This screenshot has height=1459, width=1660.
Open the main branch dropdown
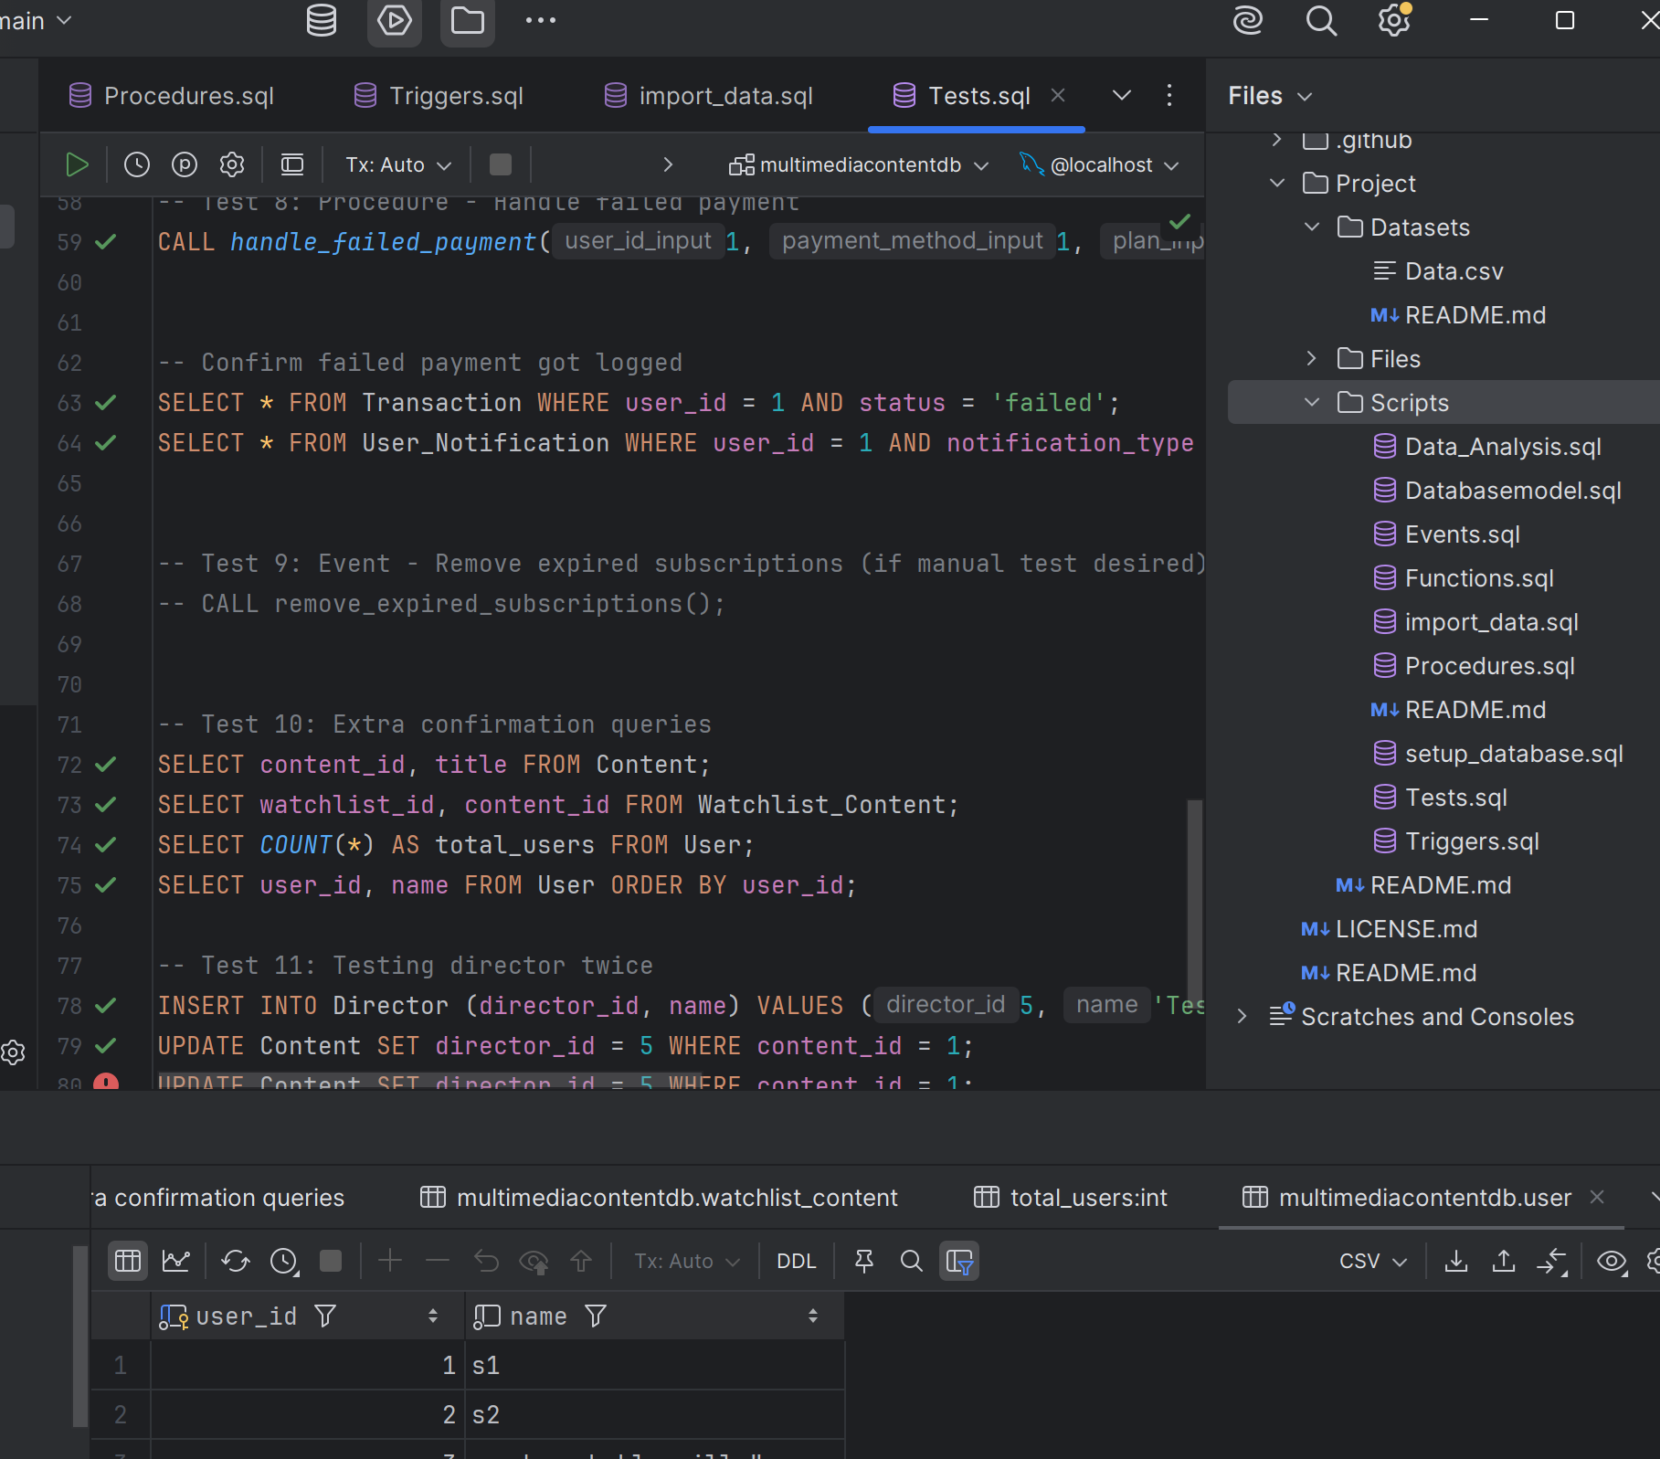pos(36,20)
